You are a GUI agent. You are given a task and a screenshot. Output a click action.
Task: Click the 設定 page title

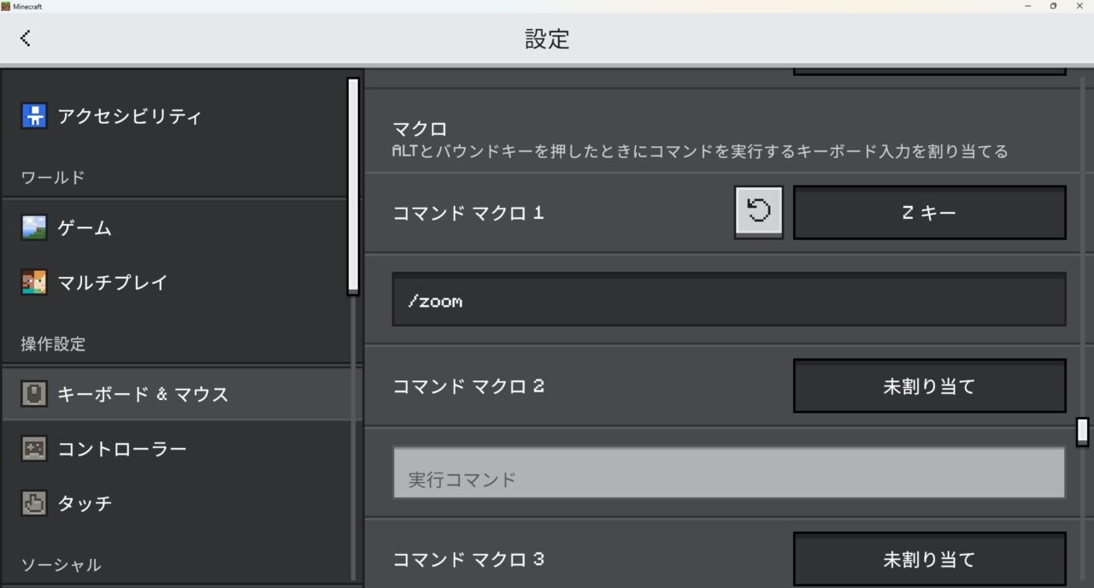(547, 38)
